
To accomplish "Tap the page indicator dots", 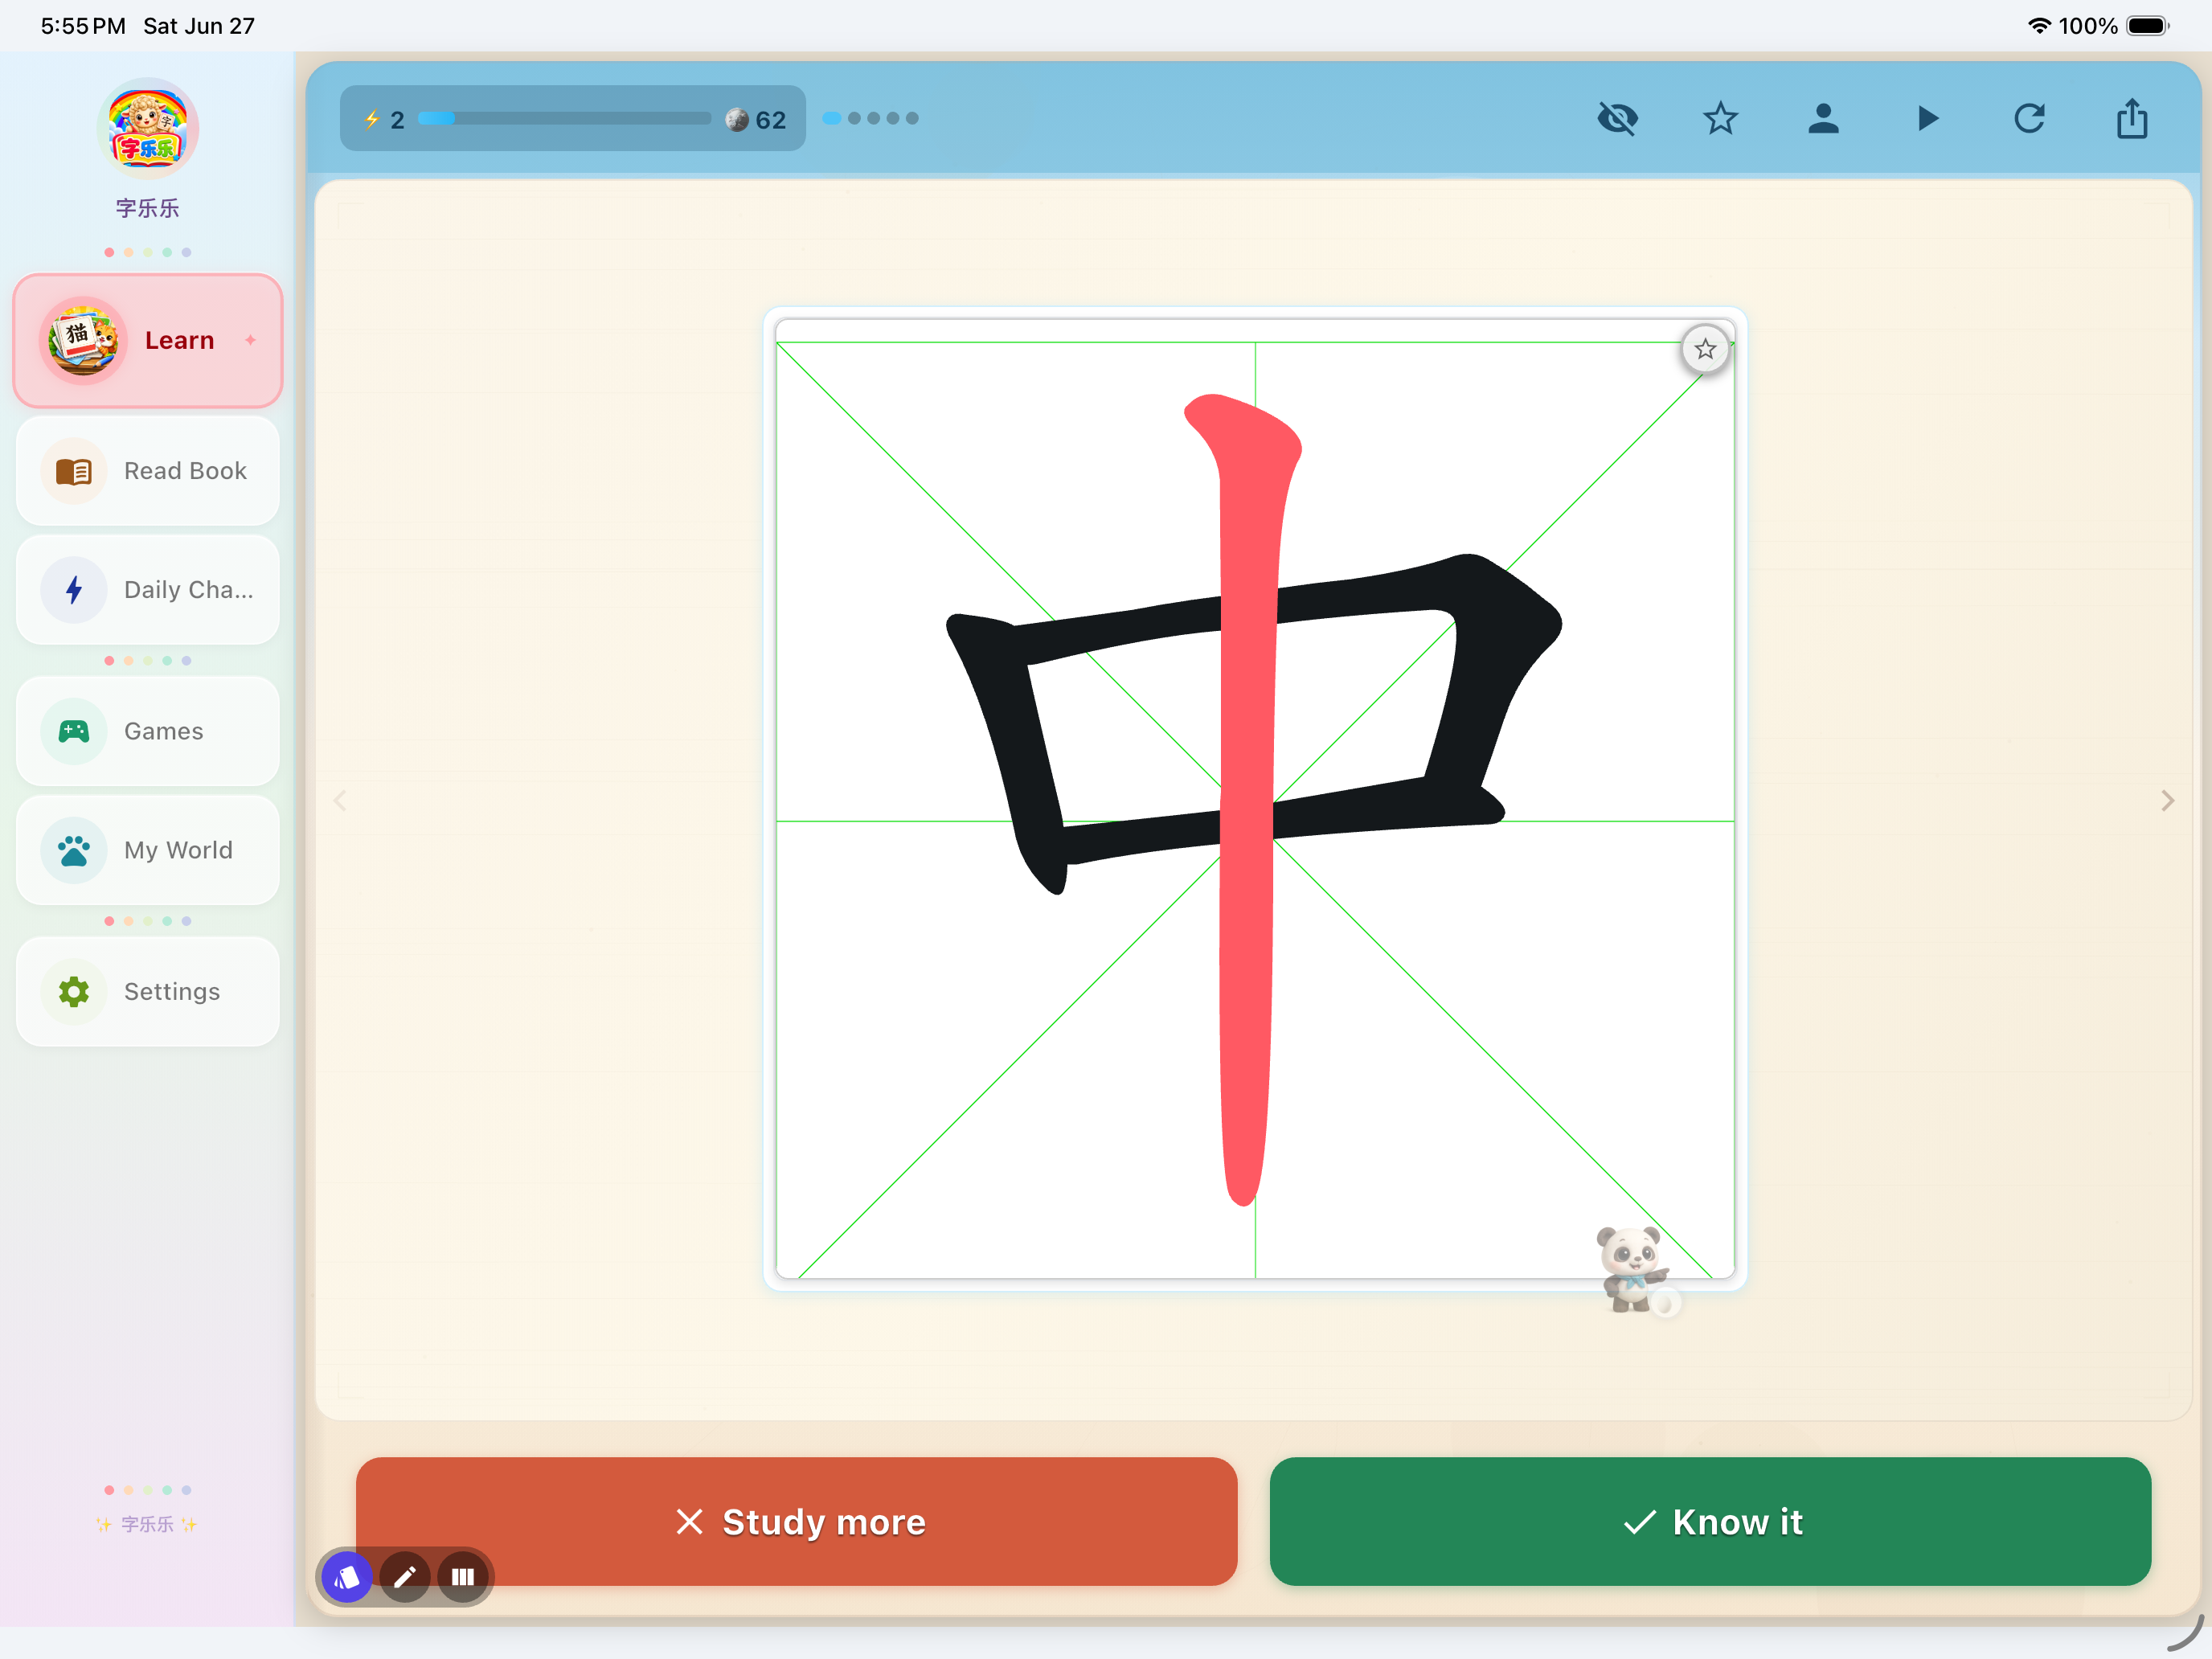I will 870,118.
